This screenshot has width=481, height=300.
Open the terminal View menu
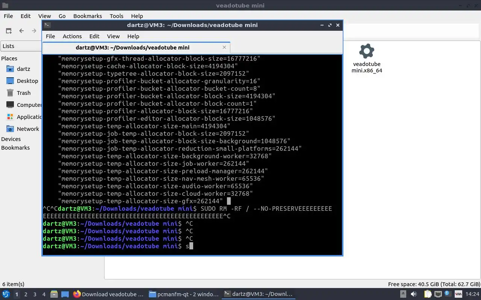tap(113, 36)
